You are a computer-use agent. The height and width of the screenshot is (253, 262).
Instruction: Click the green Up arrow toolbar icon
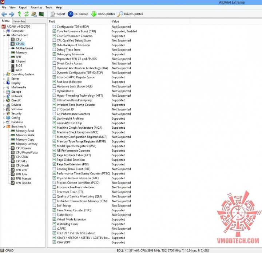point(19,14)
